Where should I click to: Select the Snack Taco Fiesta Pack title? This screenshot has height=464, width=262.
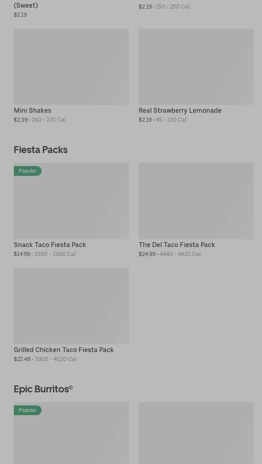[x=50, y=245]
